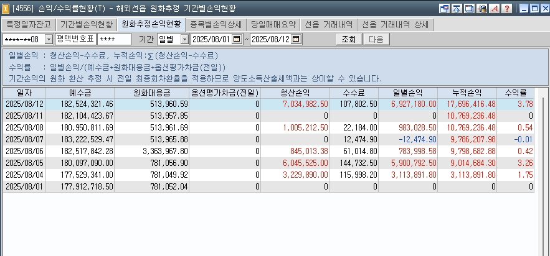Click the end date field 2025/08/12
The height and width of the screenshot is (256, 550).
point(271,39)
